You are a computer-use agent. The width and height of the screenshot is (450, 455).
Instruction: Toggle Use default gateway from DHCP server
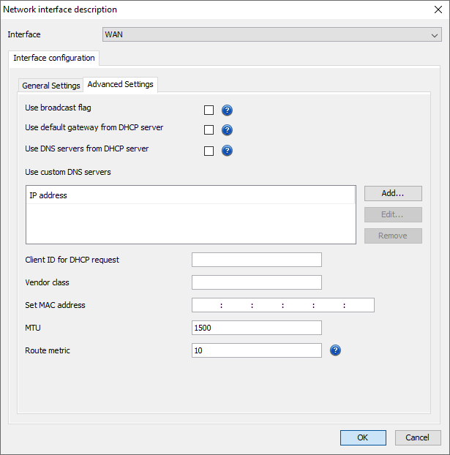209,130
